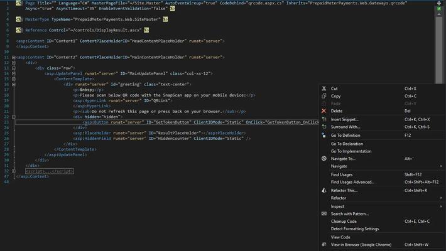This screenshot has width=446, height=251.
Task: Choose Cut from context menu
Action: [x=383, y=88]
